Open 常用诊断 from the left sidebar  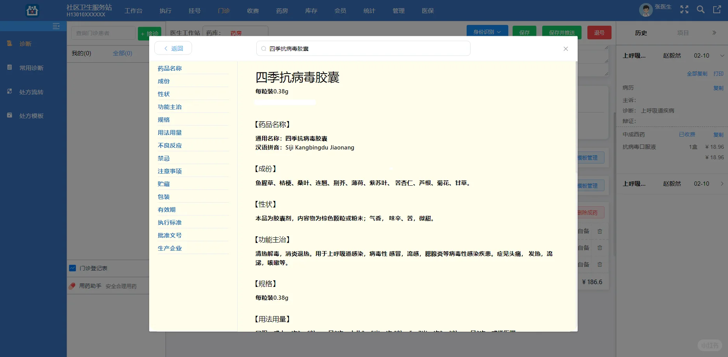pos(9,68)
